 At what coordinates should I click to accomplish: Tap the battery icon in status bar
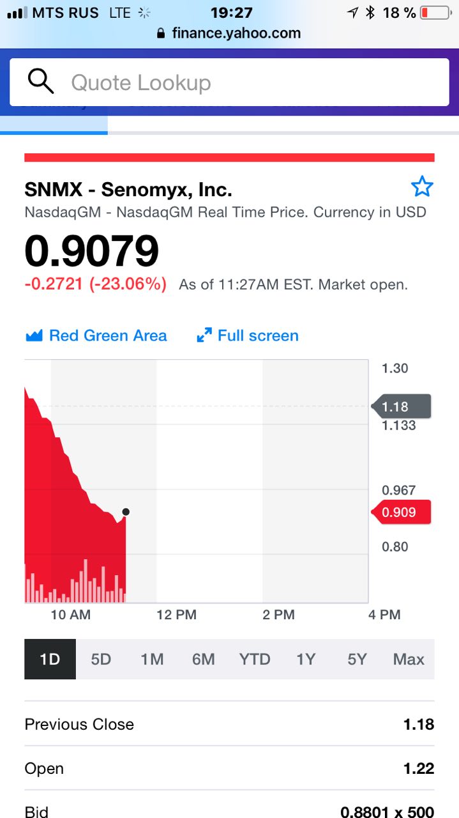[435, 12]
